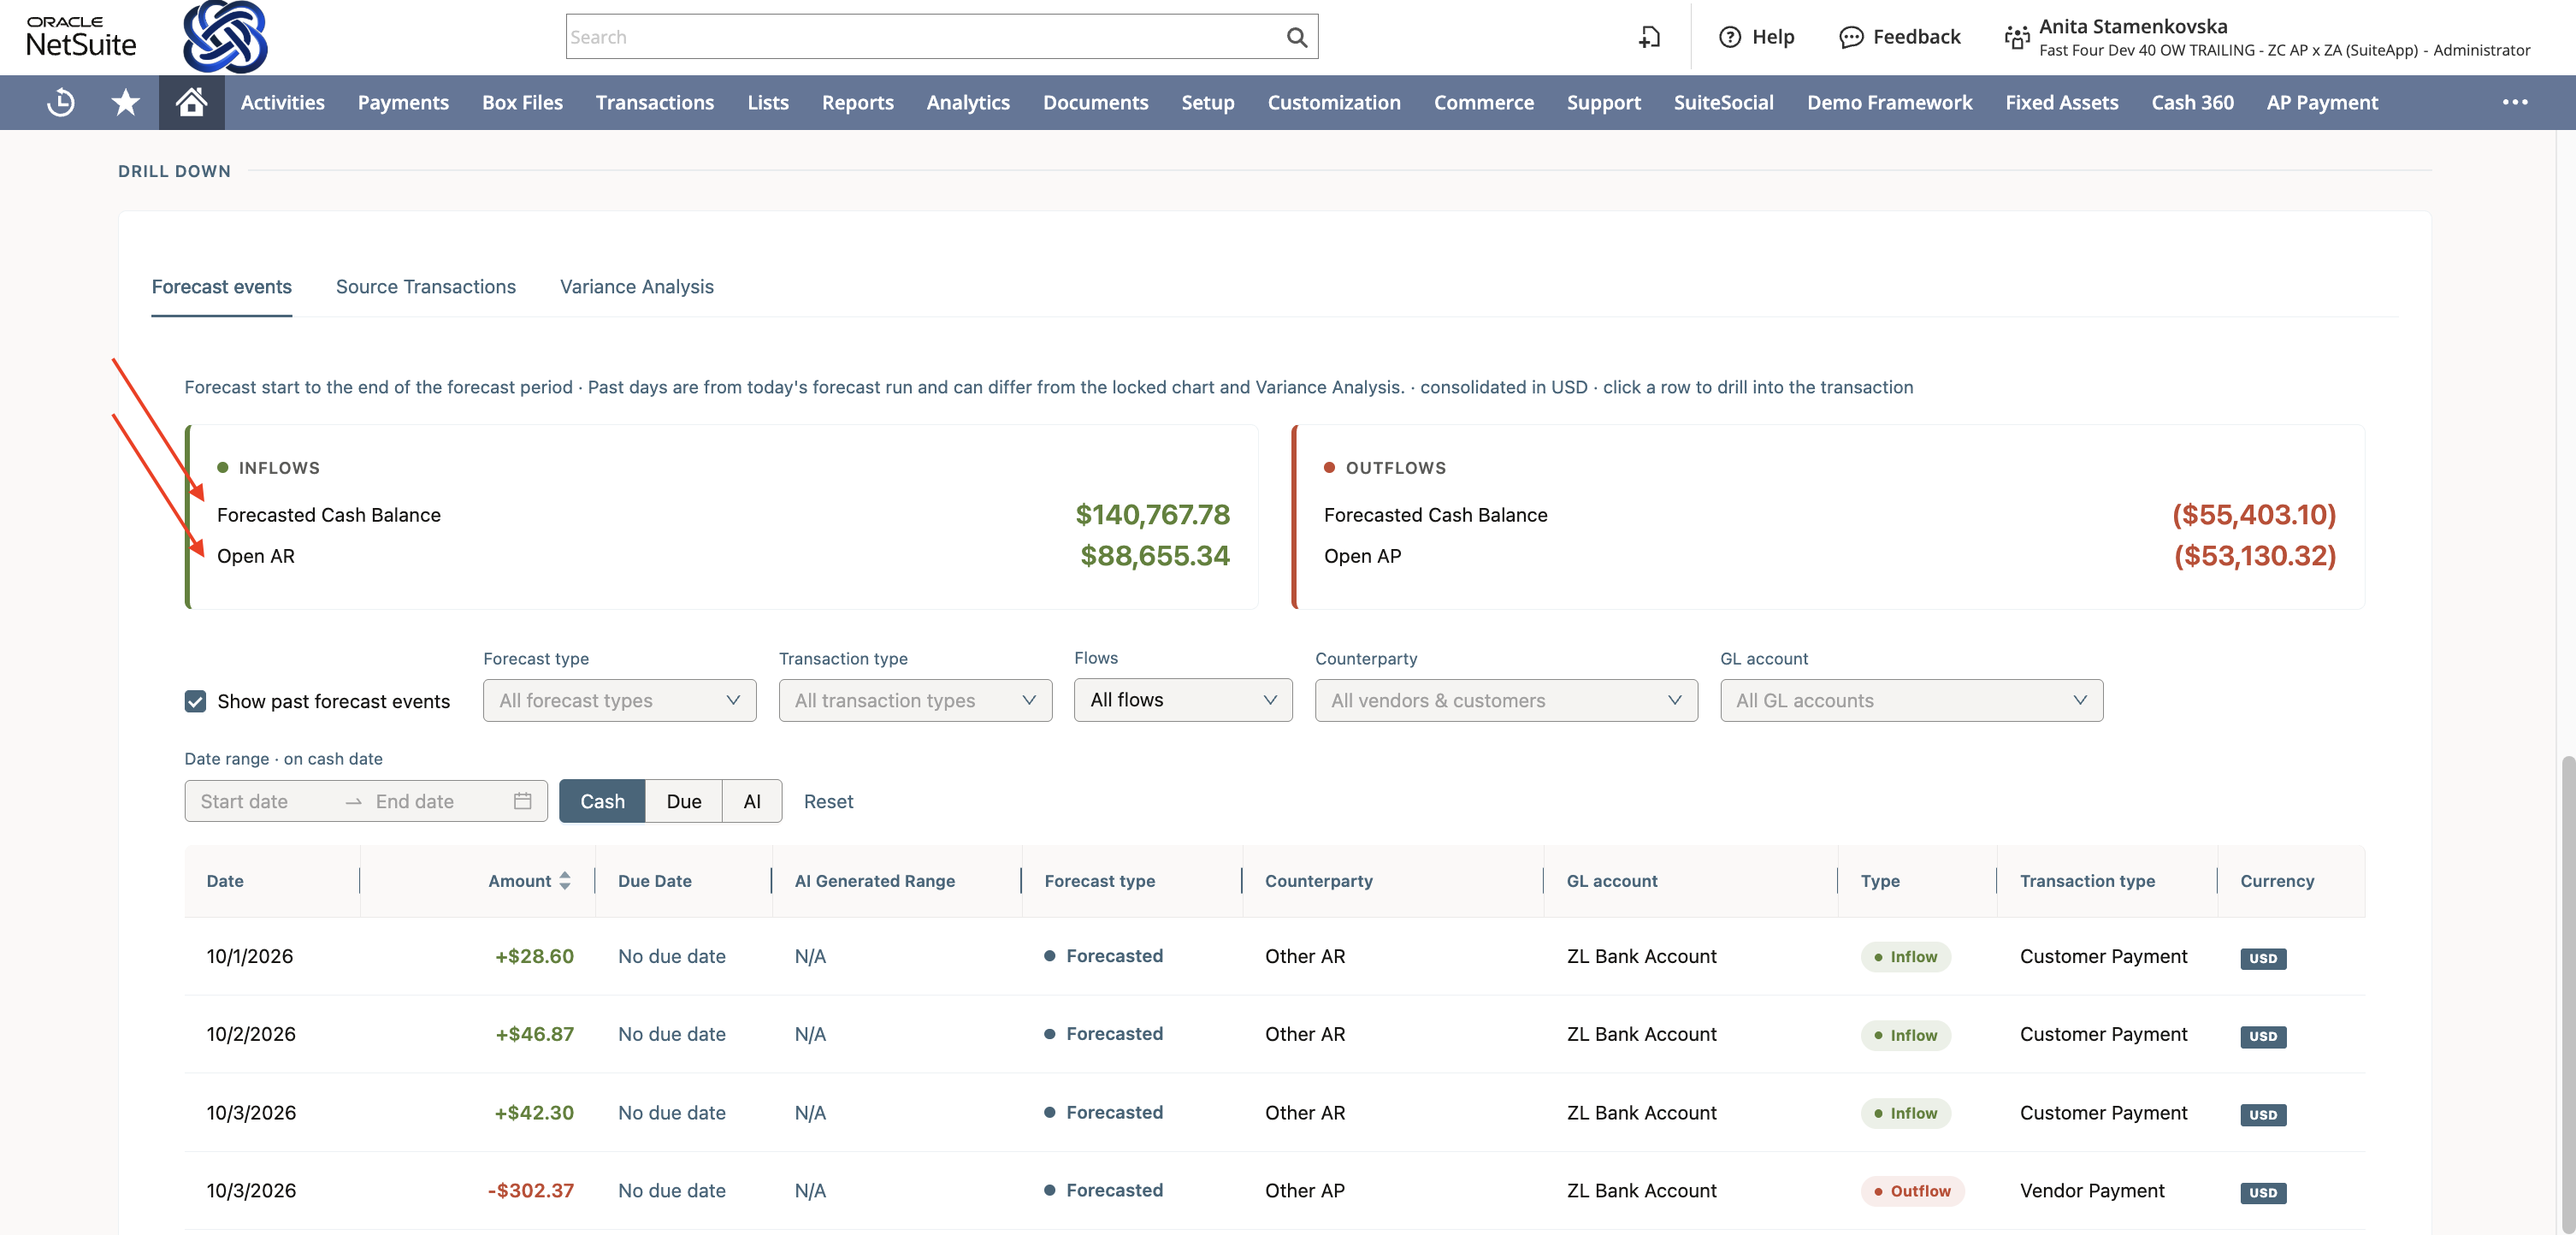
Task: Open the Fixed Assets menu
Action: pyautogui.click(x=2061, y=102)
